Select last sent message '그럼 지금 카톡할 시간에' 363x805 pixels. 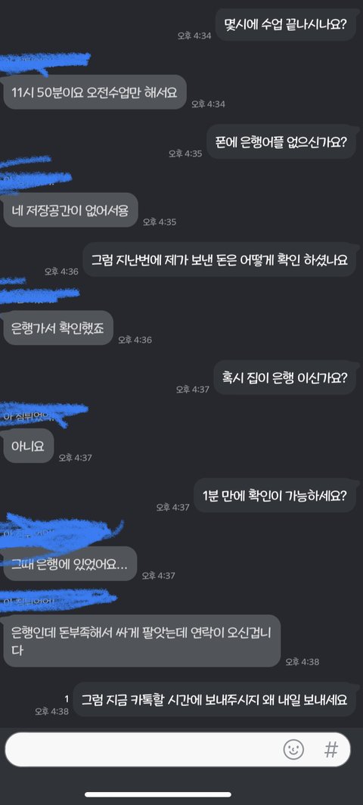tap(215, 699)
